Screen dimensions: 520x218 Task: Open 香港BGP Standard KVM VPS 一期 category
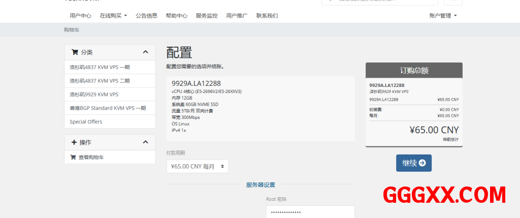coord(108,108)
